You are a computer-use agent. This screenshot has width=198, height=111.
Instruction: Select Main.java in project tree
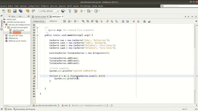click(x=17, y=33)
